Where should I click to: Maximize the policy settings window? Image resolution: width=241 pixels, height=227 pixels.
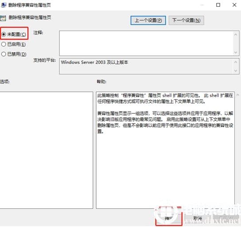pos(218,5)
